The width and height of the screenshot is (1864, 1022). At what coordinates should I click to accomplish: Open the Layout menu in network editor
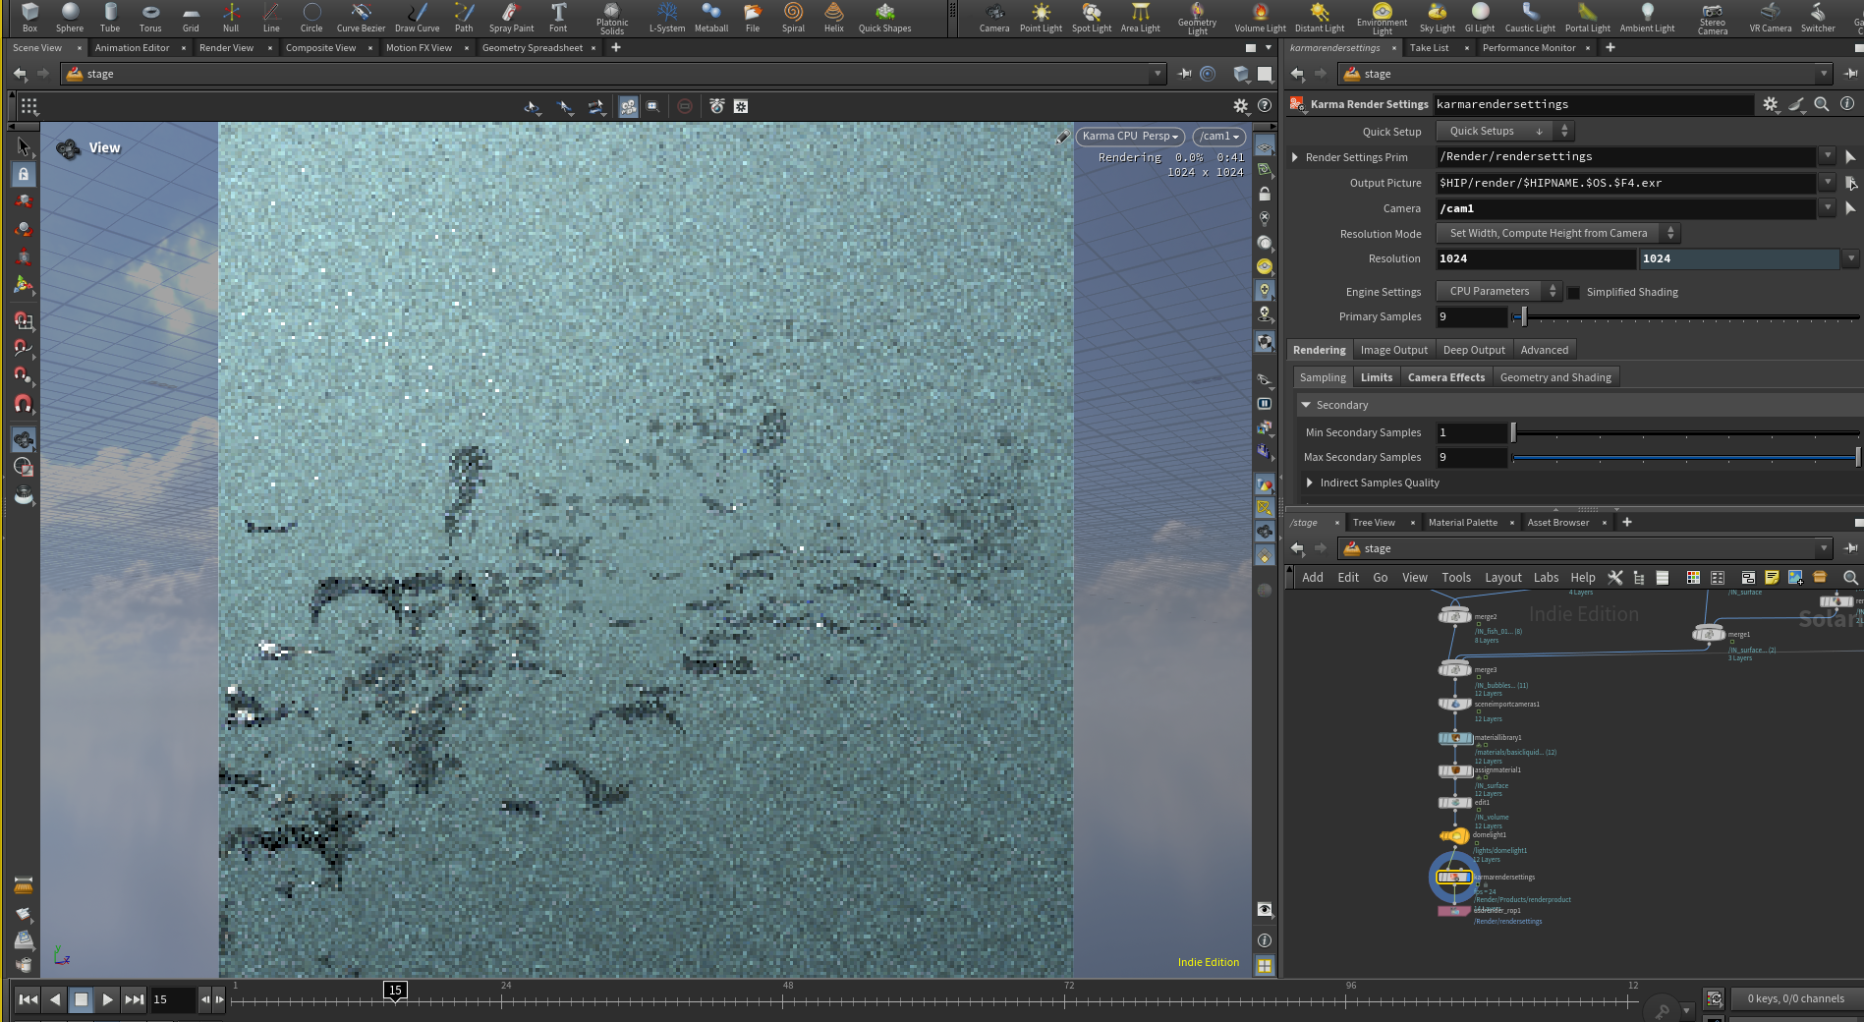coord(1502,578)
